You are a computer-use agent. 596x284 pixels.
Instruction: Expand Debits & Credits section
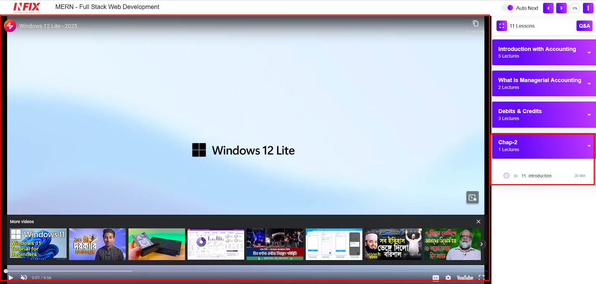(544, 115)
